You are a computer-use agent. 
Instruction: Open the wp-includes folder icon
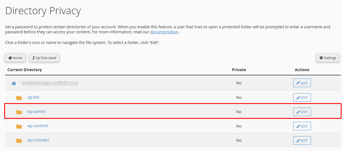click(x=19, y=141)
